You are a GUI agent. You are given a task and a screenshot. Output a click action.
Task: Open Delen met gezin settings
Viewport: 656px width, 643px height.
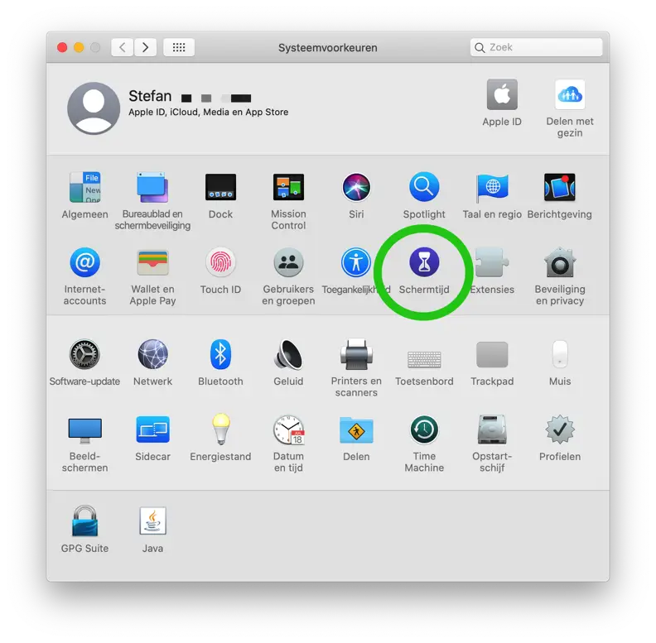[570, 95]
